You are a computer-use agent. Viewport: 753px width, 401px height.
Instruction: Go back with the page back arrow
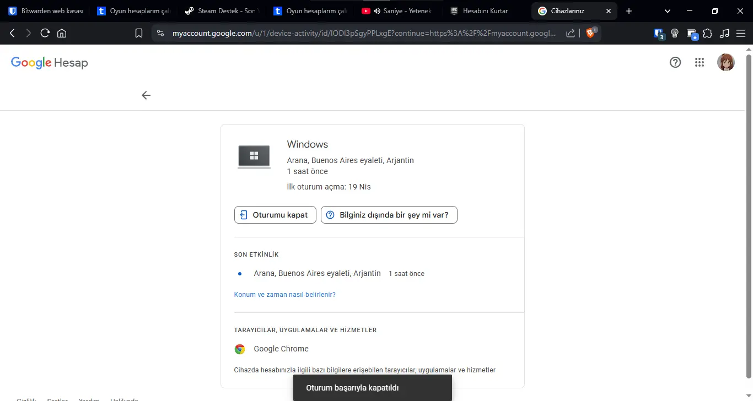coord(146,95)
